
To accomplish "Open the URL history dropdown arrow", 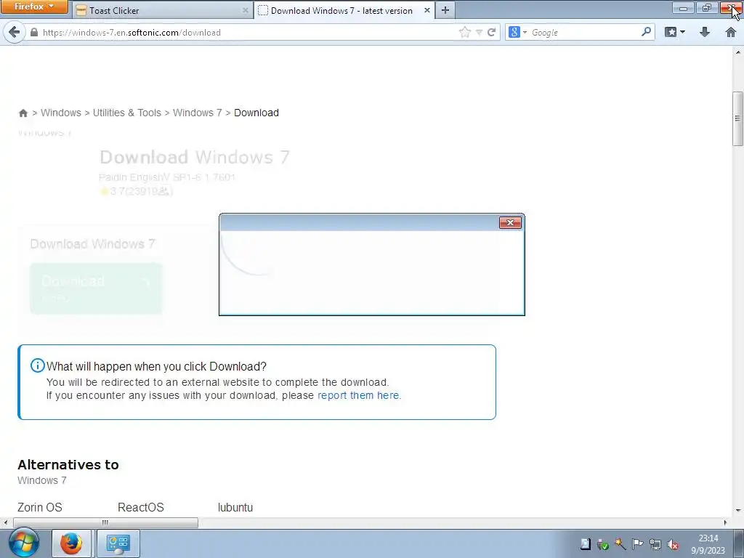I will (x=480, y=32).
